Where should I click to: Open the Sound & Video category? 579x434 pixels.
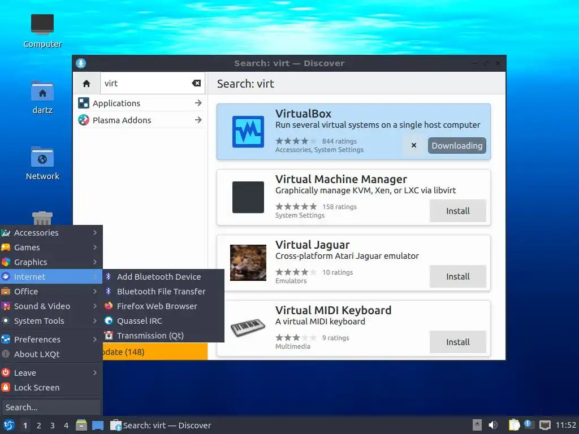[x=51, y=306]
